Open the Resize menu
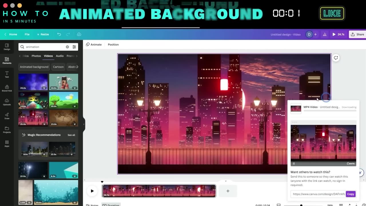 coord(43,34)
